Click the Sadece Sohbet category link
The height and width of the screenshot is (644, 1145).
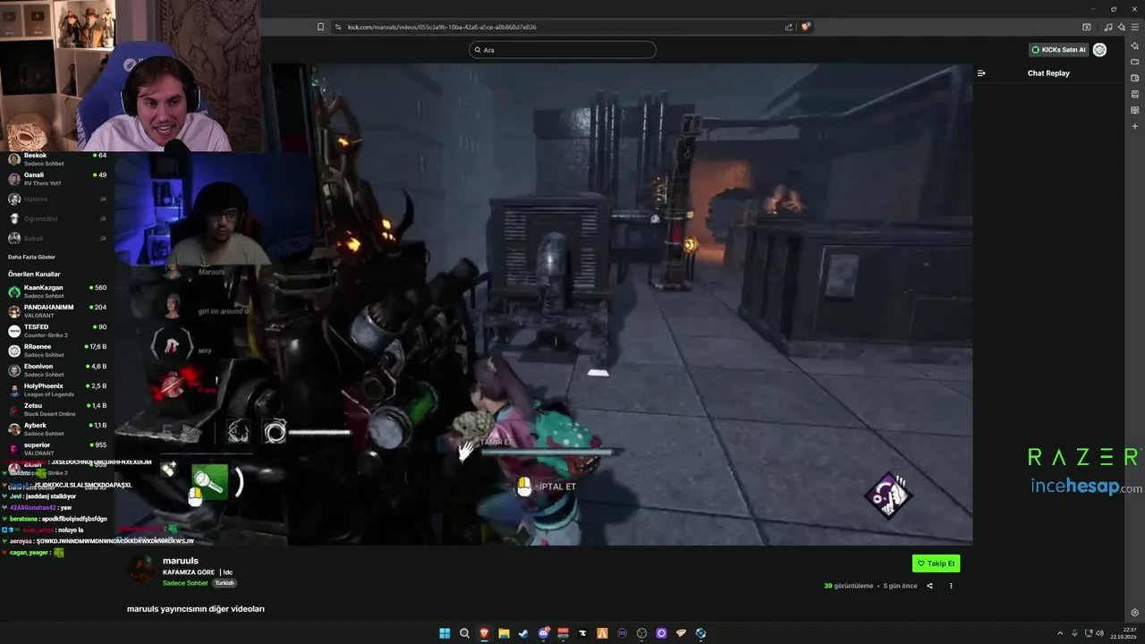[185, 583]
